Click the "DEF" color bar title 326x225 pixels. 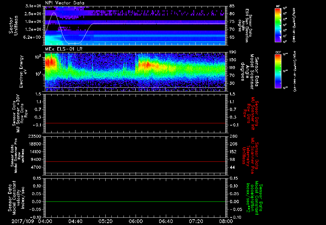(278, 52)
